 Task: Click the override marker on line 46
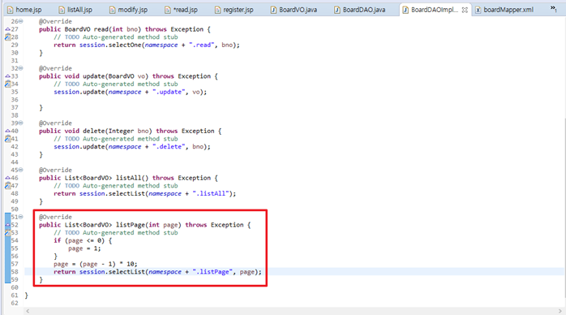coord(7,178)
